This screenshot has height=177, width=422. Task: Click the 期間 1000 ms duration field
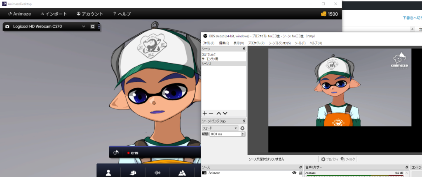point(225,134)
